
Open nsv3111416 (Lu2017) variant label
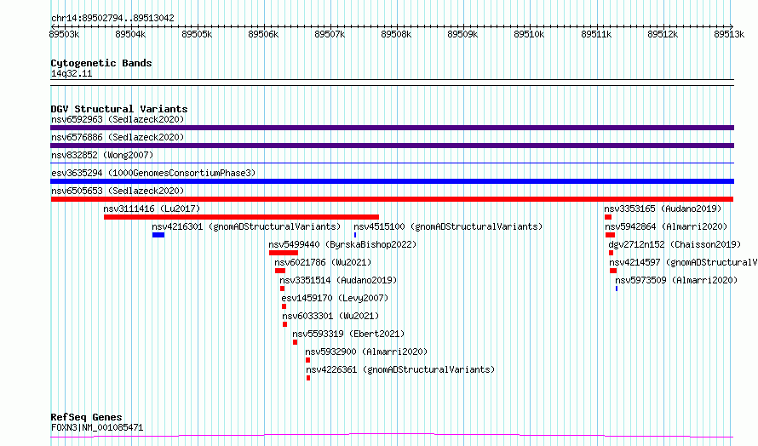(152, 209)
